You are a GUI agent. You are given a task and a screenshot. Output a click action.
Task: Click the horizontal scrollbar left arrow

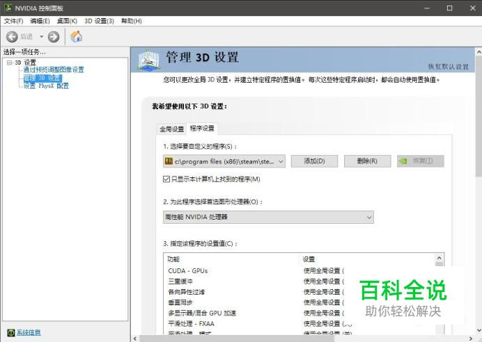click(x=135, y=339)
